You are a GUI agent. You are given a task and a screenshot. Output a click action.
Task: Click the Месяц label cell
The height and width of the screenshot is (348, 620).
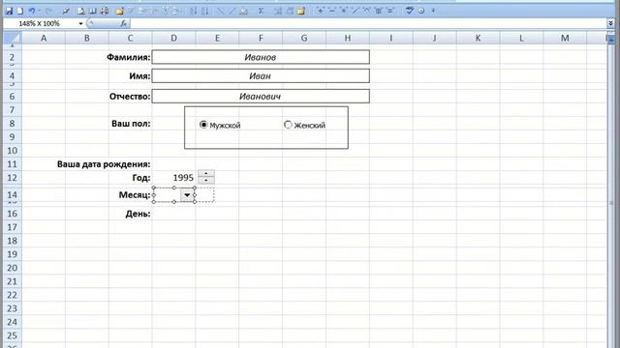[x=135, y=195]
